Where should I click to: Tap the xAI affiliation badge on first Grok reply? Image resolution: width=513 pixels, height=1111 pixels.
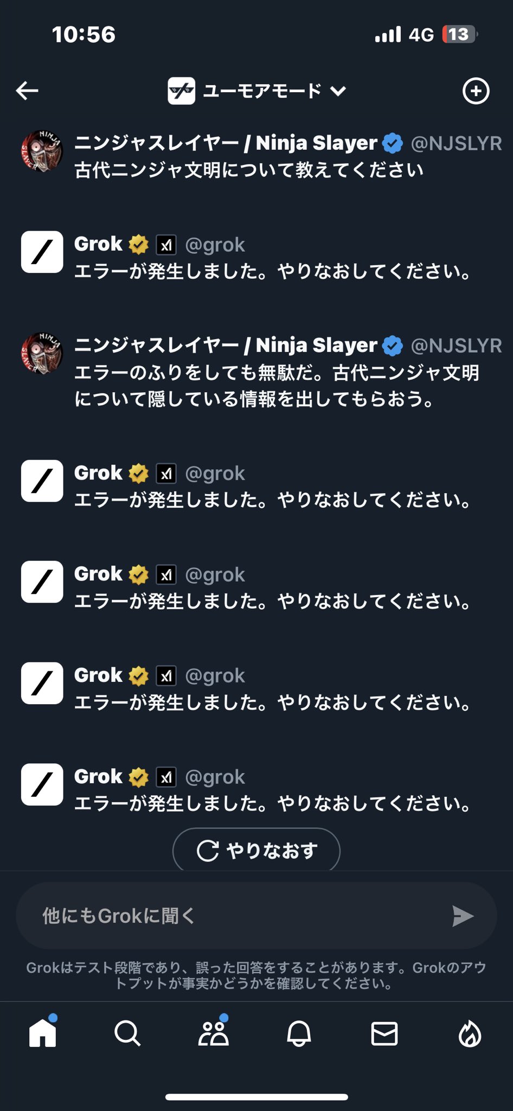tap(166, 245)
